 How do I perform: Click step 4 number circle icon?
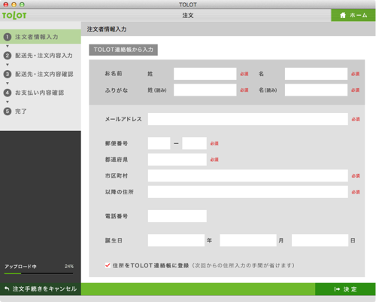(x=8, y=93)
